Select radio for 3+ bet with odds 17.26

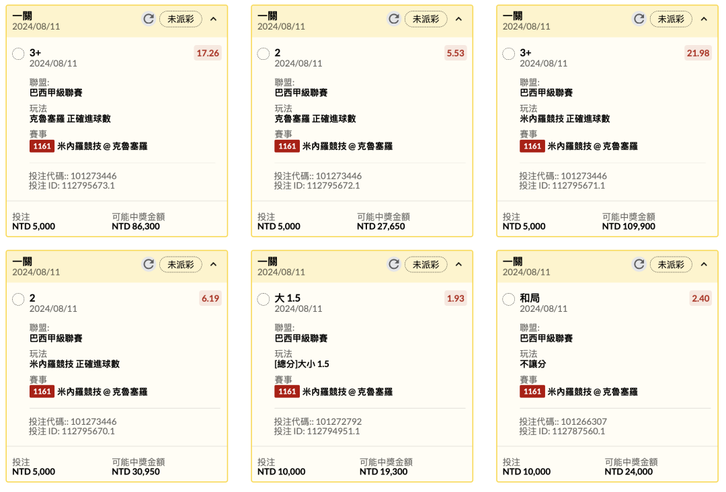[18, 54]
